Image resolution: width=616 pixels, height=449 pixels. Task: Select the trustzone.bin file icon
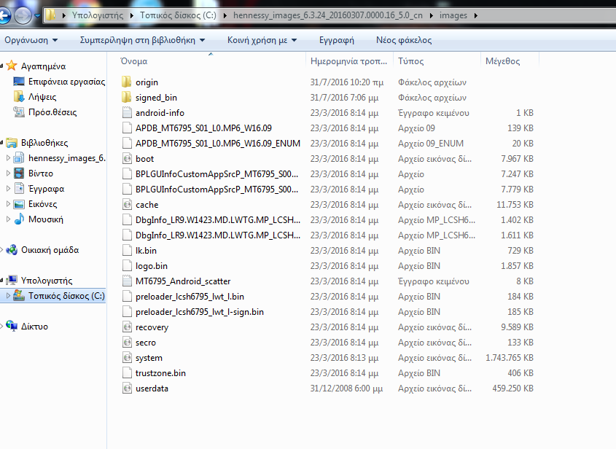tap(127, 373)
